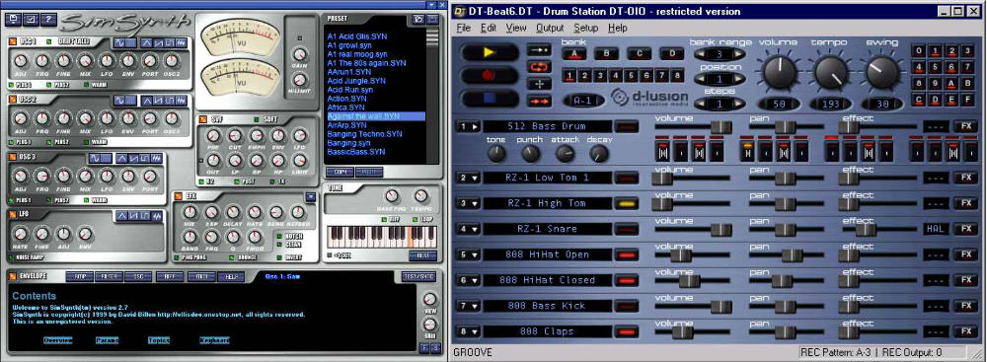Open the Setup menu in Drum Station
Viewport: 987px width, 362px height.
pyautogui.click(x=586, y=28)
